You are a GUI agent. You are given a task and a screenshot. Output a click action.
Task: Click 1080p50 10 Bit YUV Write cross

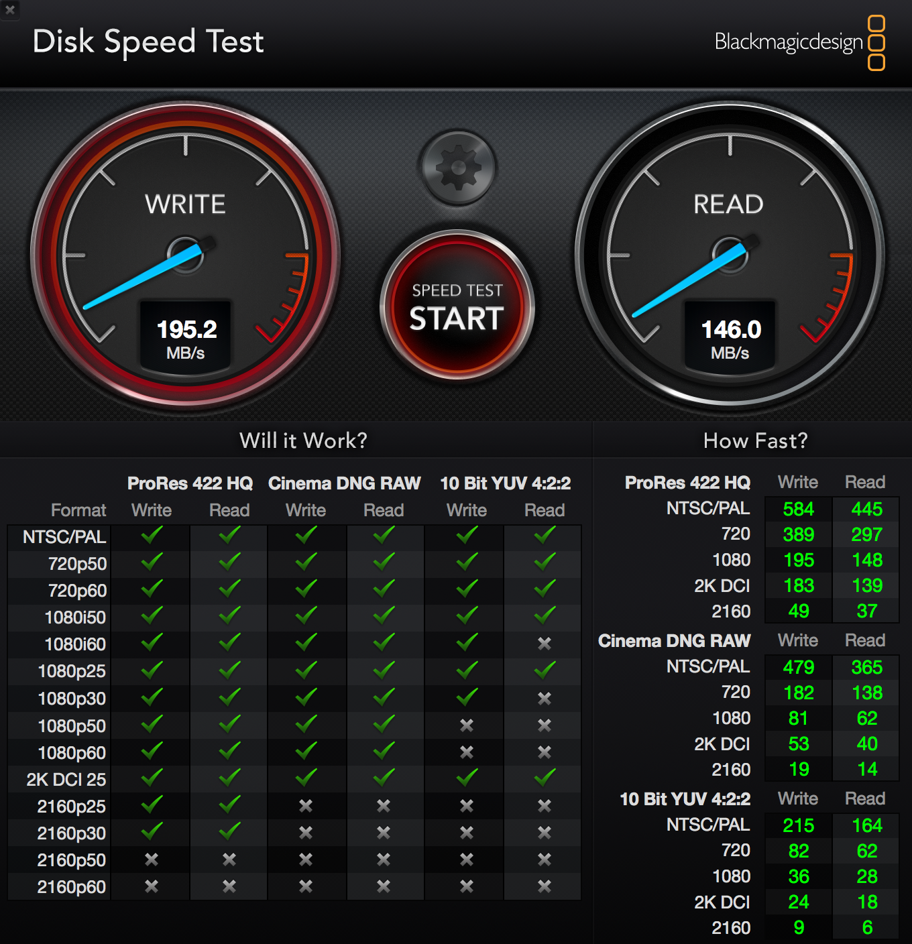pyautogui.click(x=467, y=725)
